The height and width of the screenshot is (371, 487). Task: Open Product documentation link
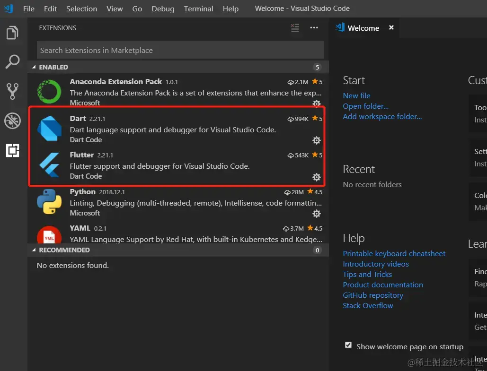pyautogui.click(x=383, y=285)
